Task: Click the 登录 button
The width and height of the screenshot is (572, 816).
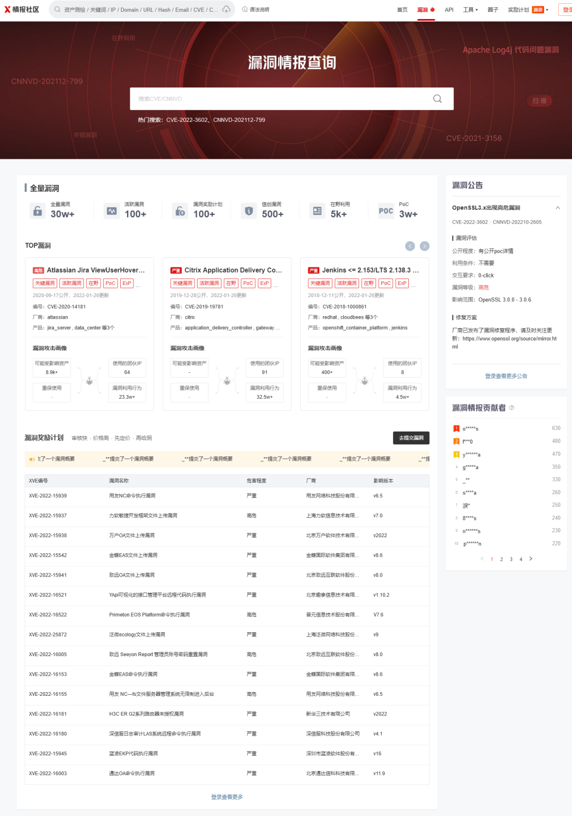Action: click(565, 10)
